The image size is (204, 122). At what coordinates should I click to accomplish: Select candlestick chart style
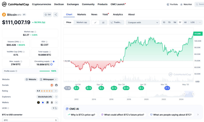pyautogui.click(x=103, y=22)
